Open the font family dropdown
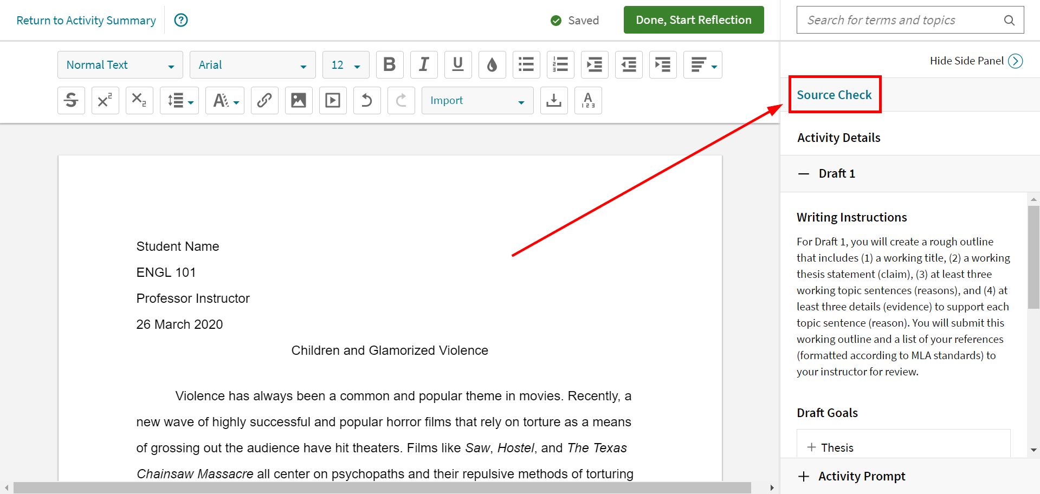The image size is (1040, 494). tap(253, 64)
